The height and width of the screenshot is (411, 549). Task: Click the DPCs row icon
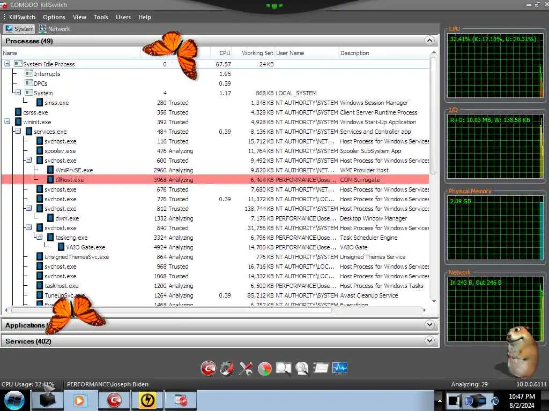pyautogui.click(x=29, y=83)
